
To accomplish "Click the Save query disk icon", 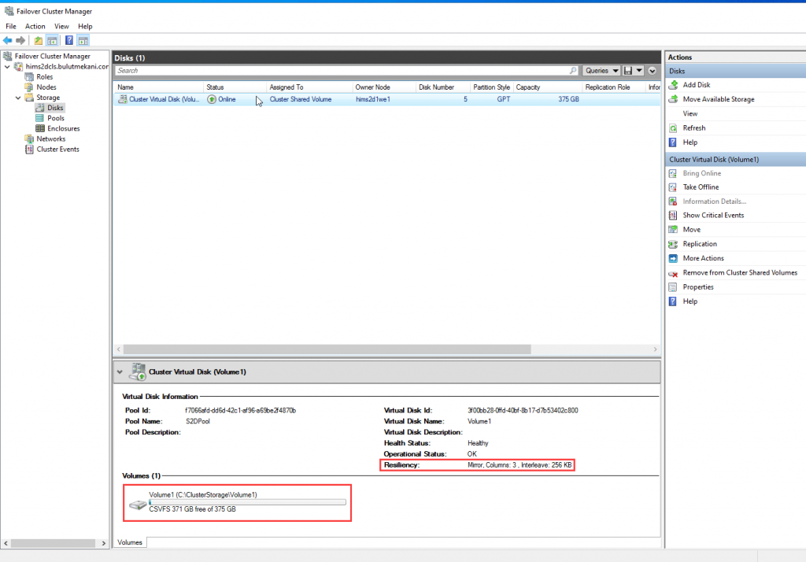I will point(627,70).
